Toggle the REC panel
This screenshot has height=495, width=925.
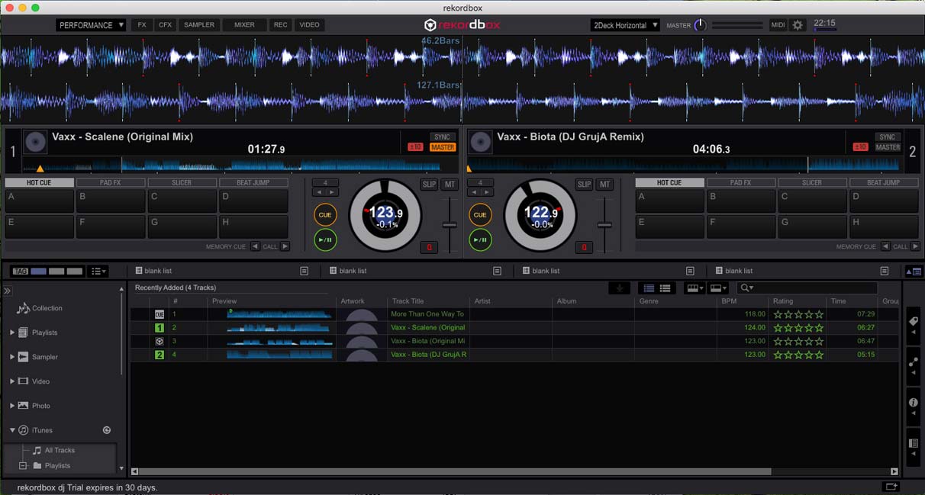click(x=281, y=25)
